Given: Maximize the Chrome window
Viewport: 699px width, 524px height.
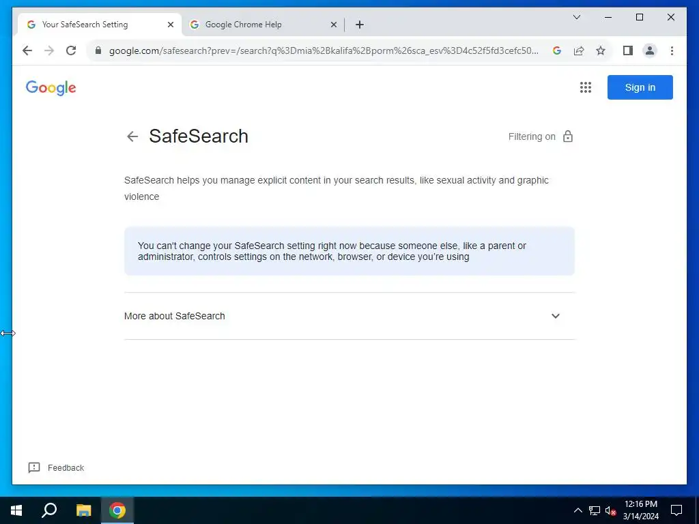Looking at the screenshot, I should click(639, 17).
